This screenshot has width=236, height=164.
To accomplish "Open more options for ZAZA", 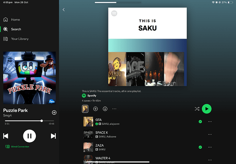I will 210,147.
